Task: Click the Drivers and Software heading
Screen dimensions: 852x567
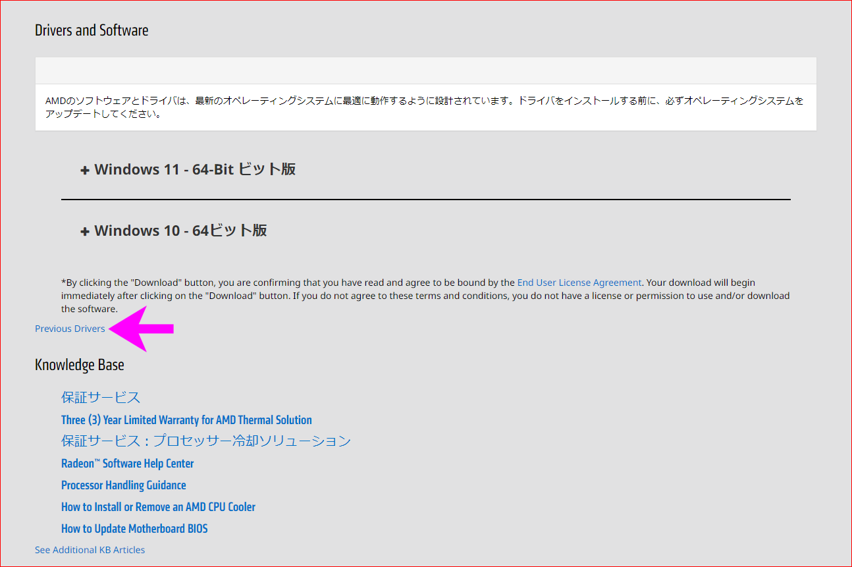Action: tap(92, 30)
